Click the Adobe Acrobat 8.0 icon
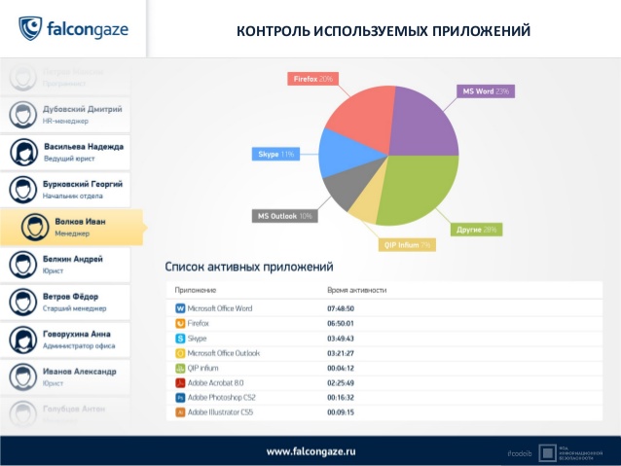Viewport: 621px width, 466px height. pyautogui.click(x=180, y=383)
